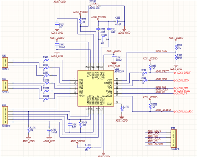Click the ground symbol below R17H

(122, 118)
